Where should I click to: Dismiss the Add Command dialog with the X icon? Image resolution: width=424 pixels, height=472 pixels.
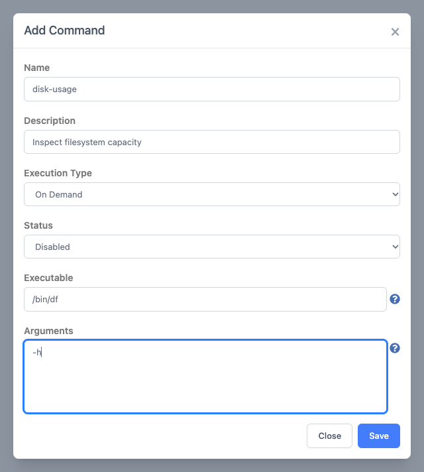point(395,32)
